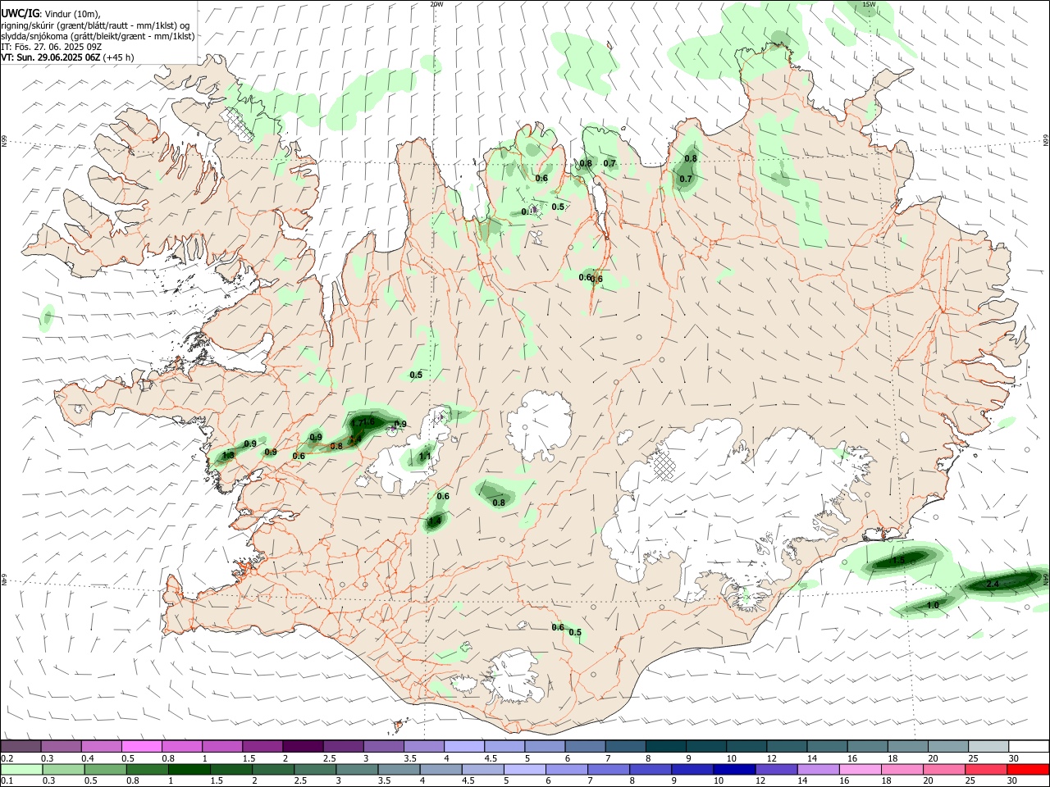This screenshot has width=1050, height=787.
Task: Select the pale green 0.1 swatch in rain legend
Action: tap(21, 770)
